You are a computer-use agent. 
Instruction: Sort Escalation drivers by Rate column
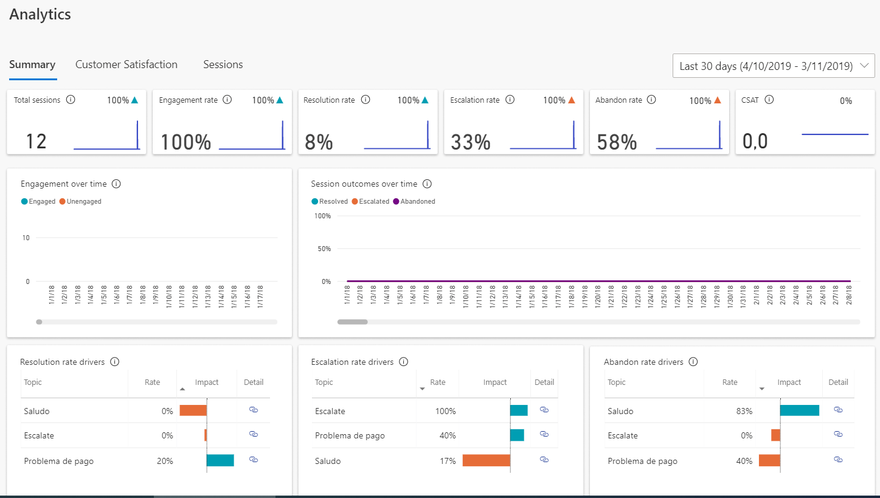pos(438,382)
